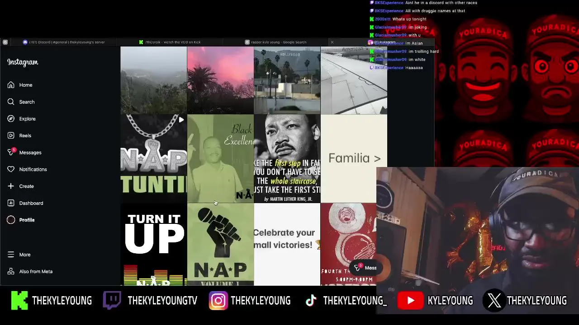Switch to the Watch the VOD on Kick tab

[x=173, y=42]
